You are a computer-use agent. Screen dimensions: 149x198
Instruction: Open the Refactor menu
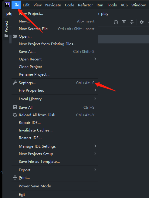(x=85, y=5)
